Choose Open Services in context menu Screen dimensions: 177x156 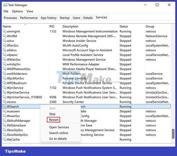tap(59, 127)
